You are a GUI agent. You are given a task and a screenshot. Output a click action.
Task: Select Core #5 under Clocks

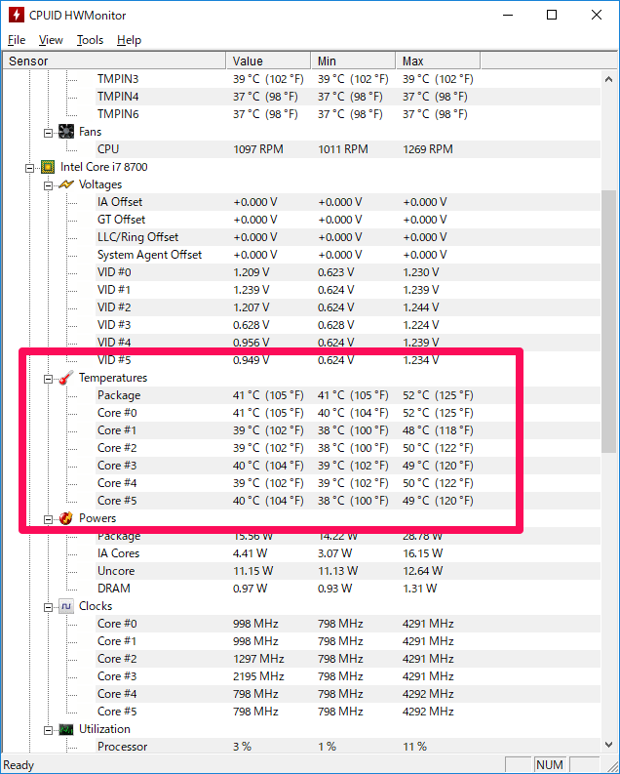coord(348,712)
